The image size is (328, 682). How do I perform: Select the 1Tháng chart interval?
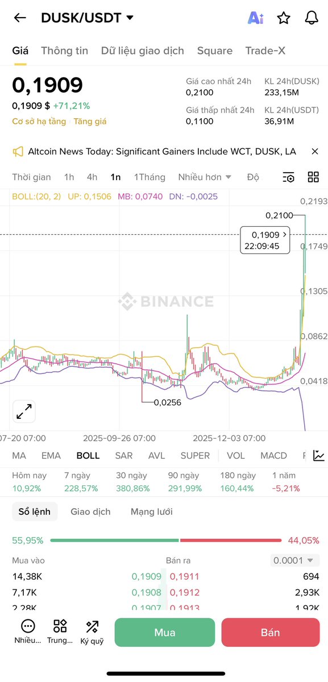point(150,177)
